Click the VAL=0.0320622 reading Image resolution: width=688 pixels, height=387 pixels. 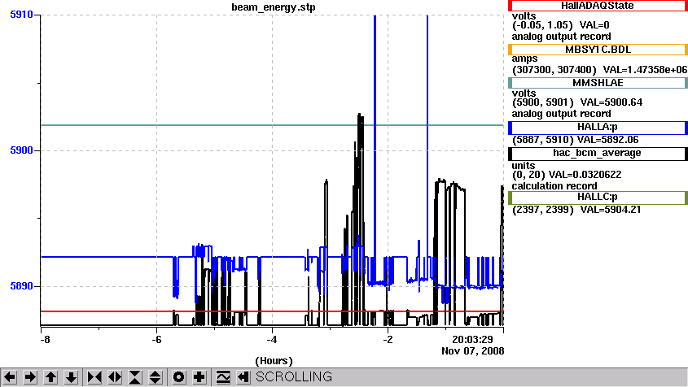click(x=585, y=175)
